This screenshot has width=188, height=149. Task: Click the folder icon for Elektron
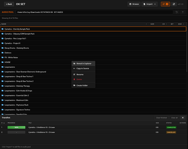(2, 53)
